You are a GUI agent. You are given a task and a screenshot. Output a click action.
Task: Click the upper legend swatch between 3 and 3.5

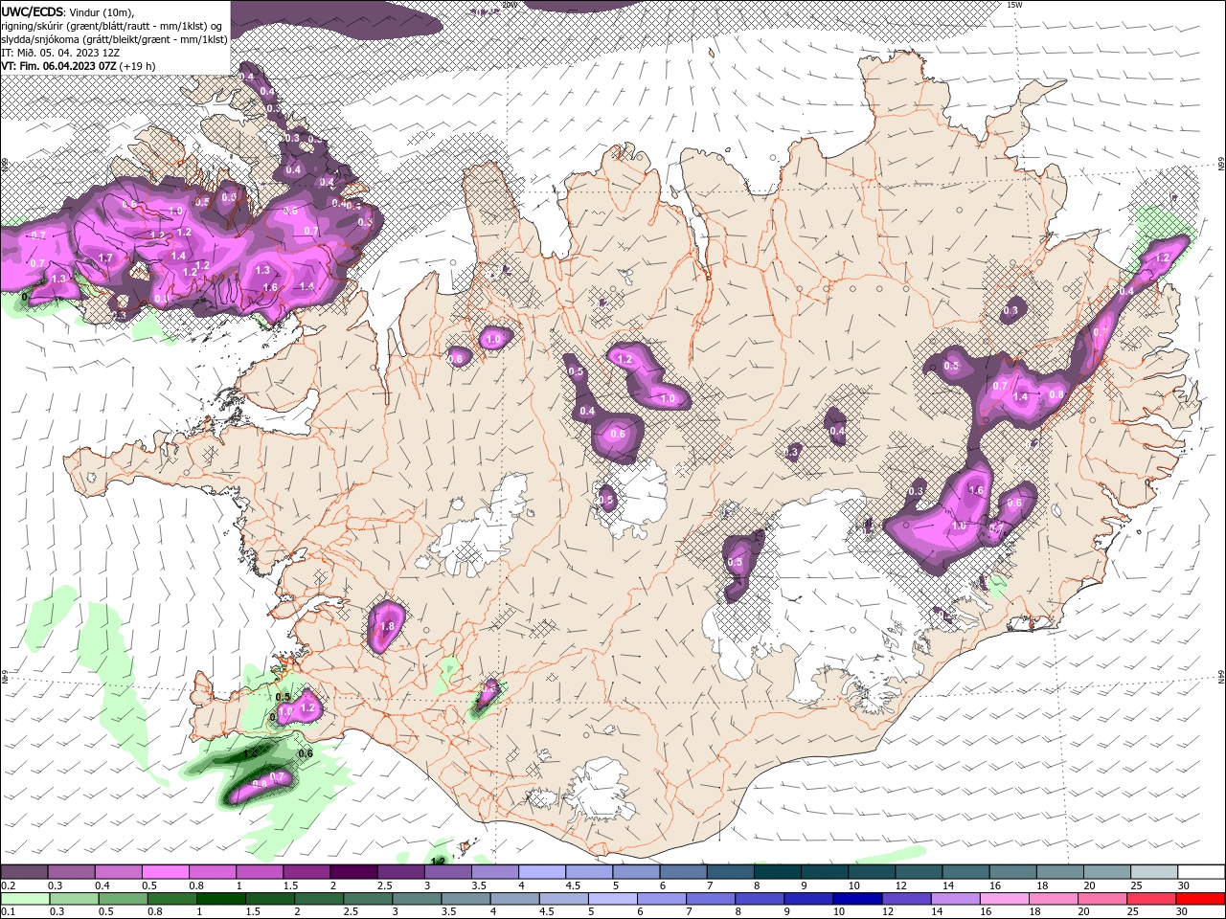point(447,872)
